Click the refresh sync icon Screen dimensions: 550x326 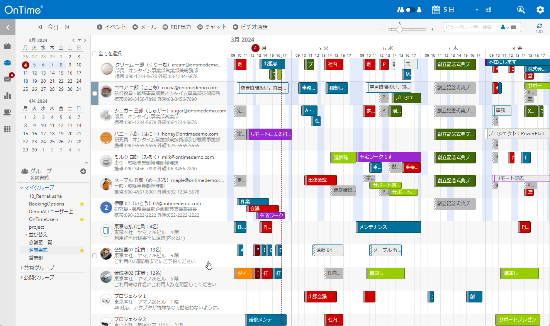[x=539, y=26]
